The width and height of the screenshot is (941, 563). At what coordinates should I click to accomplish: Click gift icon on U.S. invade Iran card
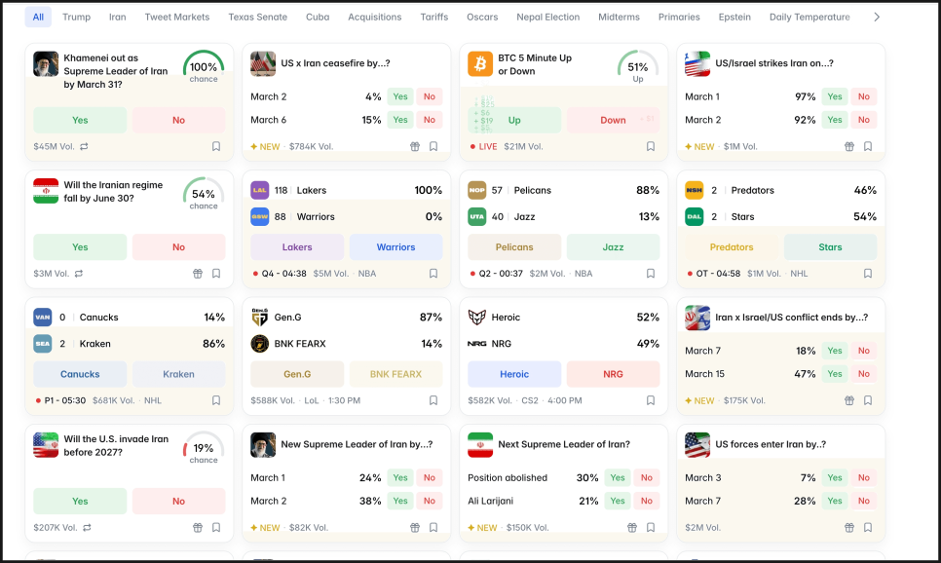coord(198,528)
